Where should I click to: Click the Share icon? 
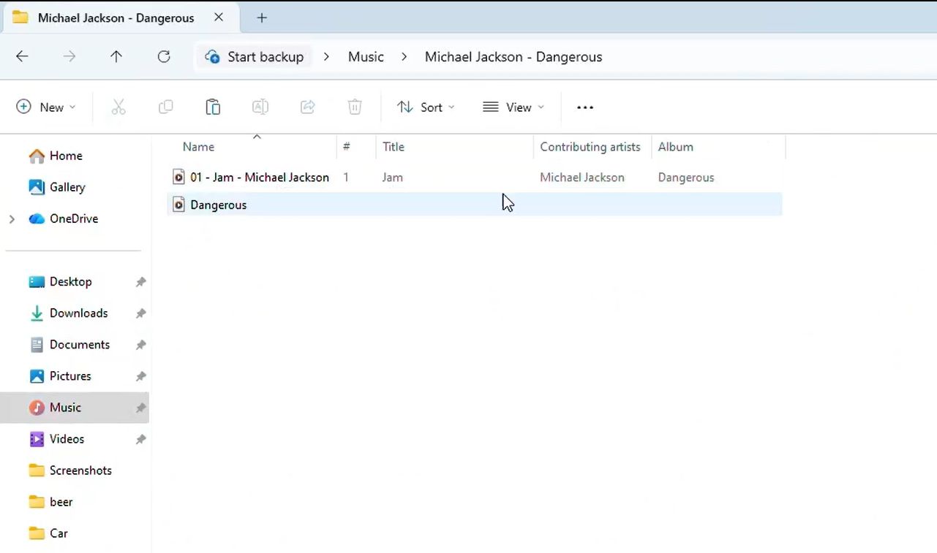(x=307, y=107)
